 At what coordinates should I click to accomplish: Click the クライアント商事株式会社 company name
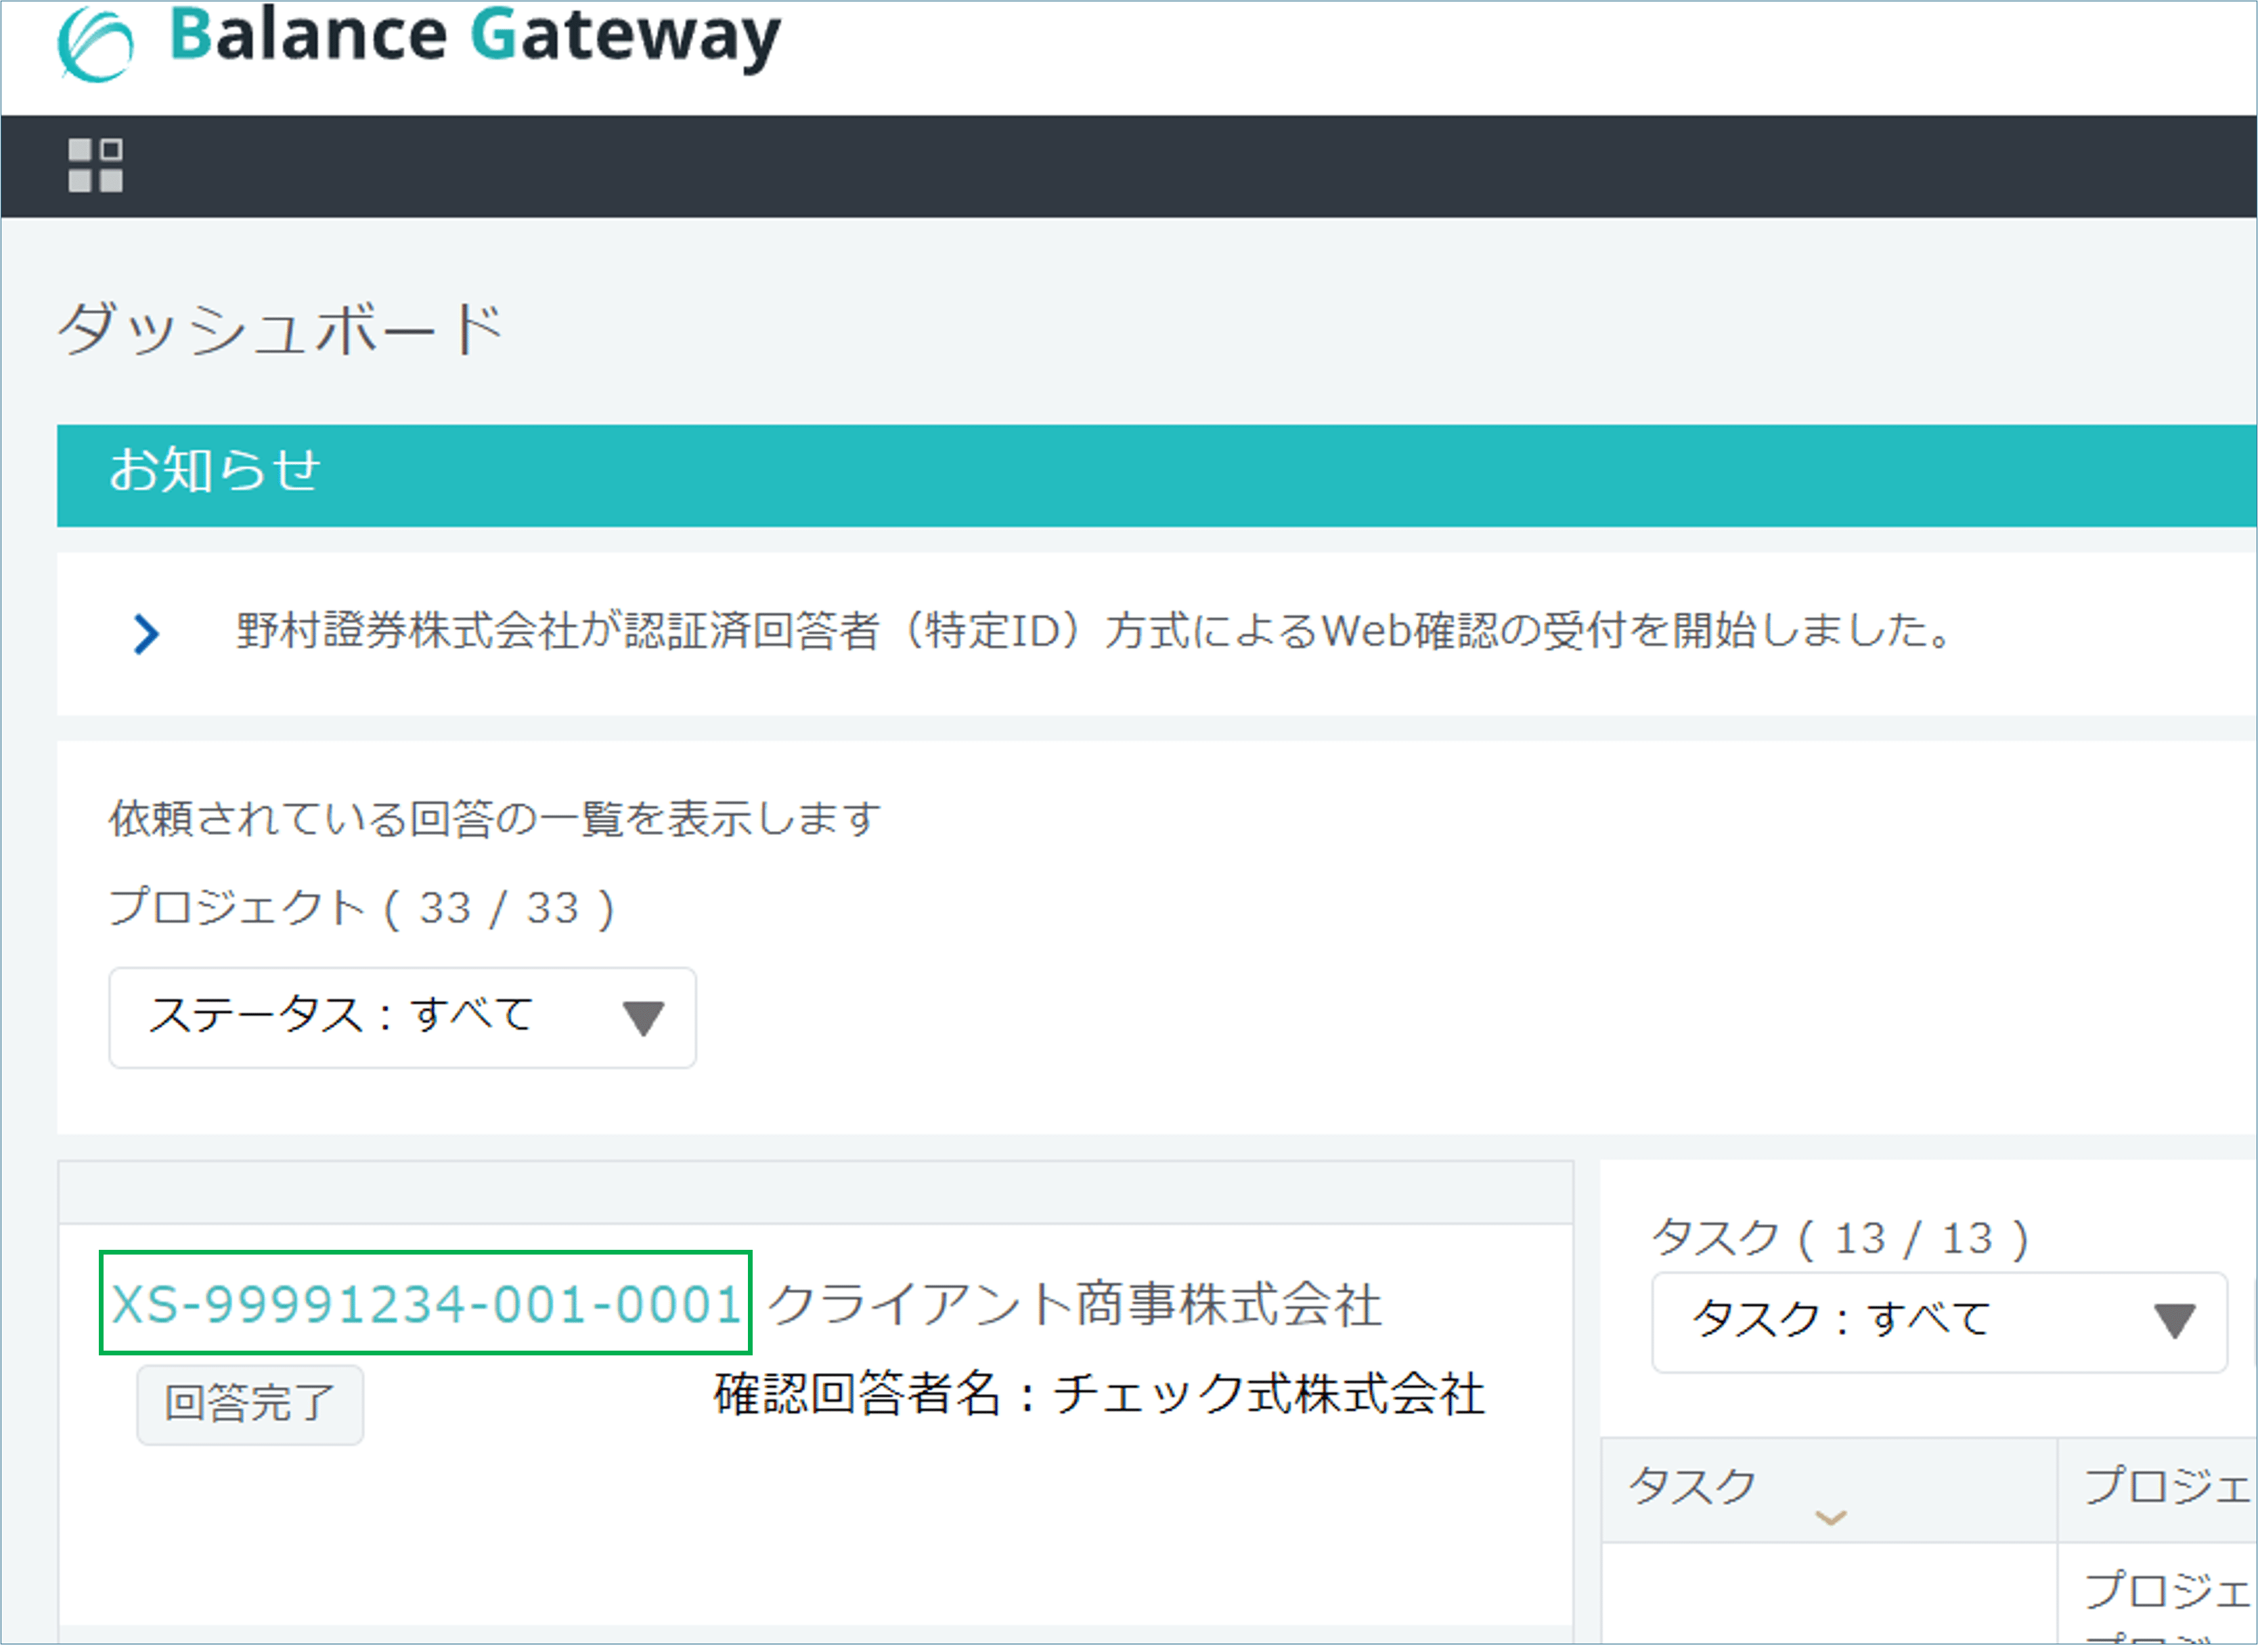coord(1075,1305)
